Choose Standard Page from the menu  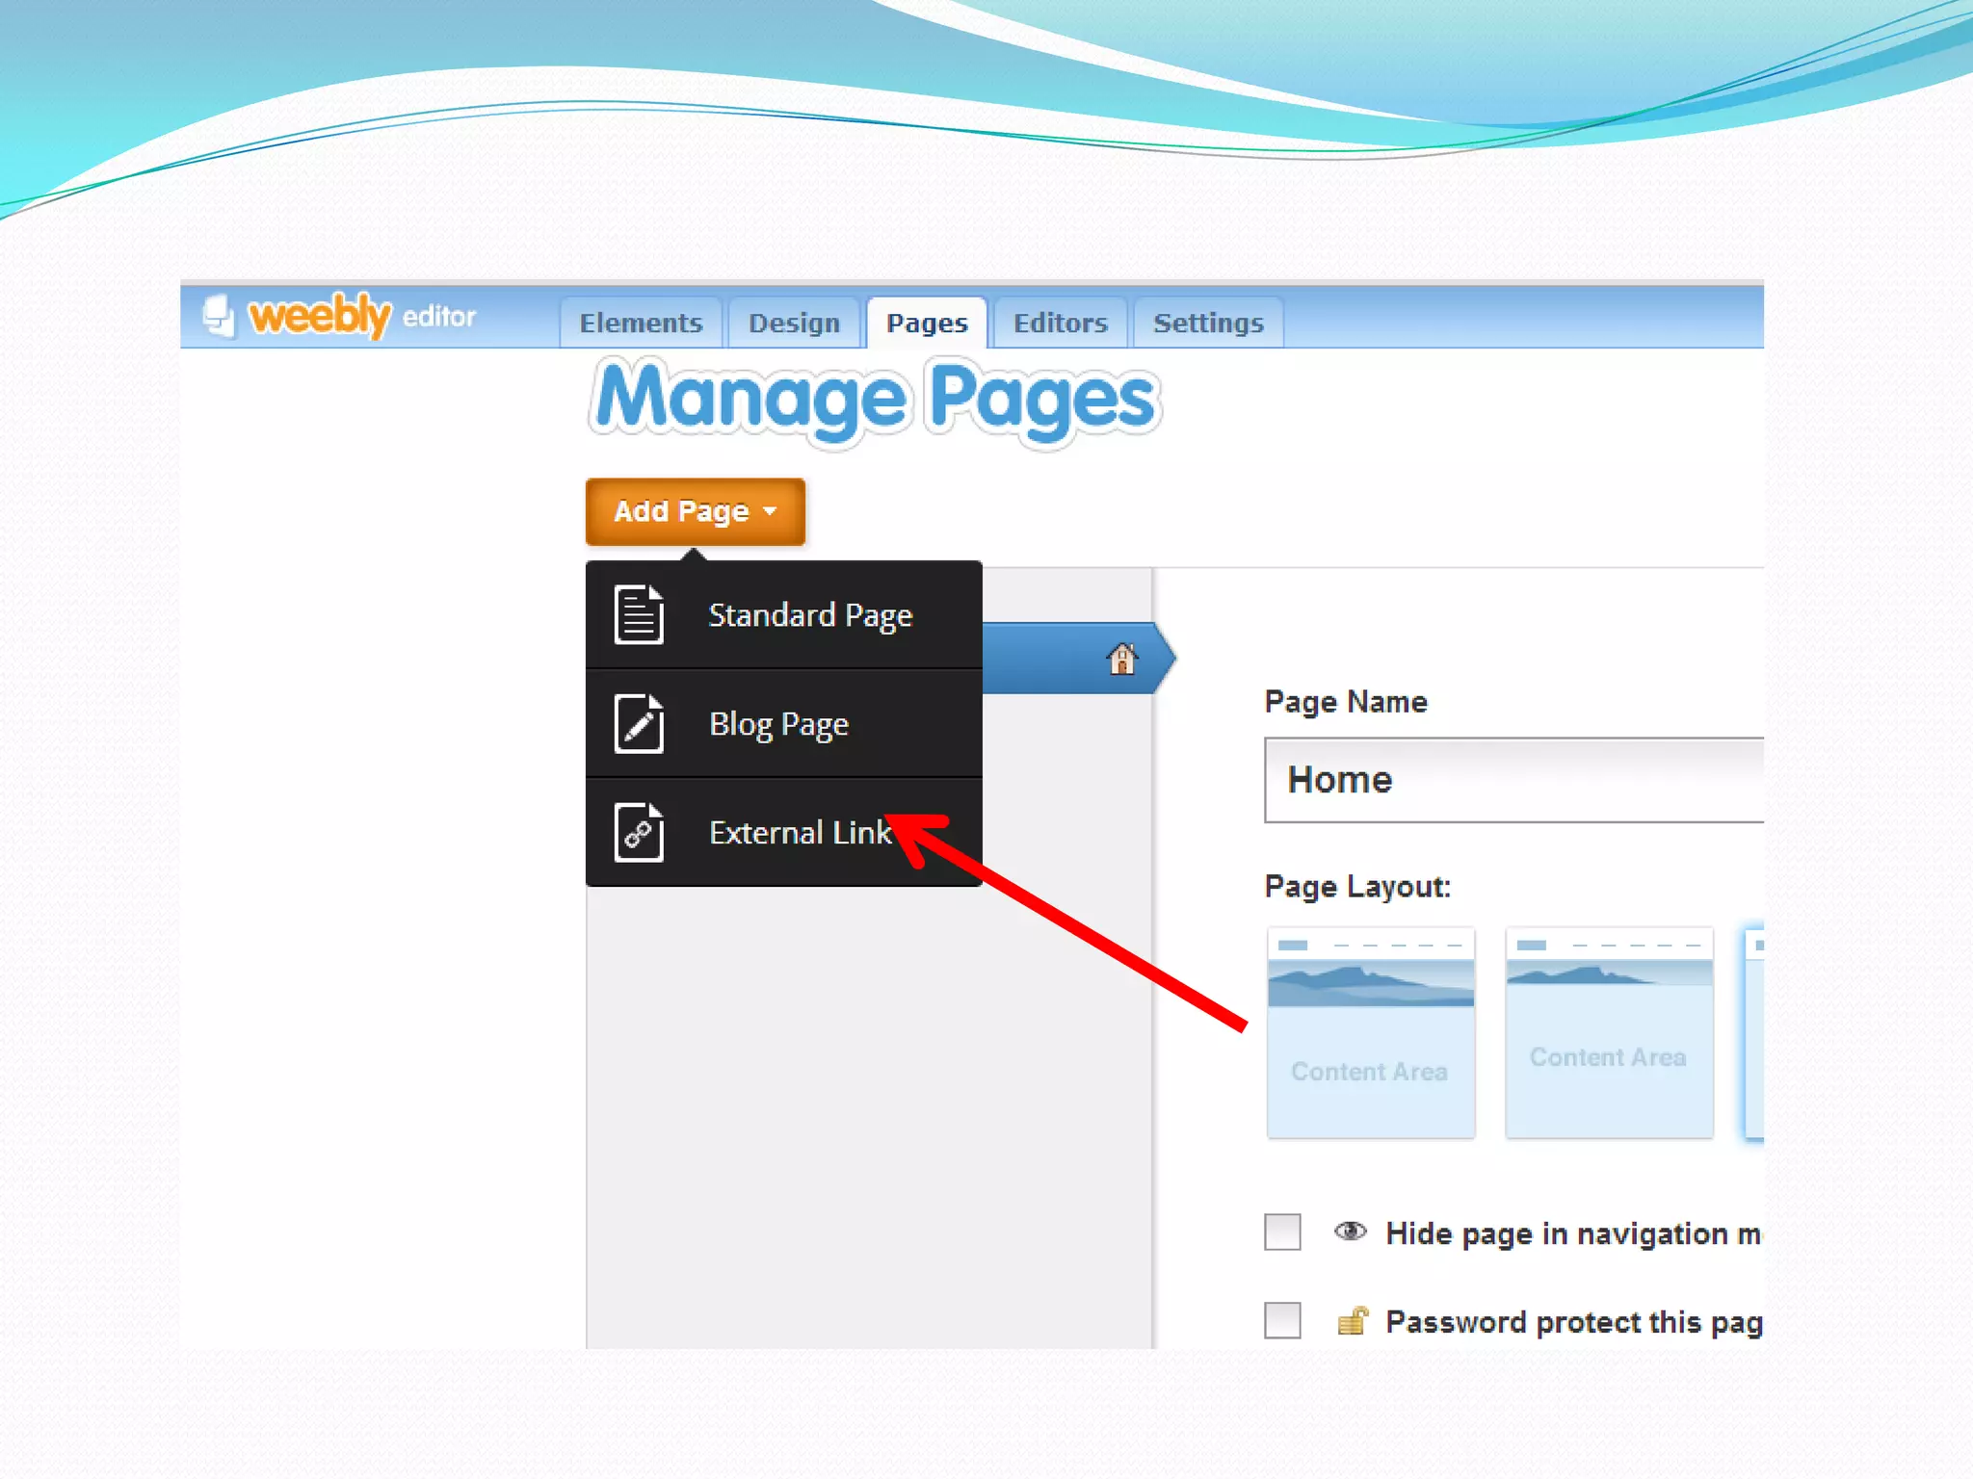click(x=809, y=614)
